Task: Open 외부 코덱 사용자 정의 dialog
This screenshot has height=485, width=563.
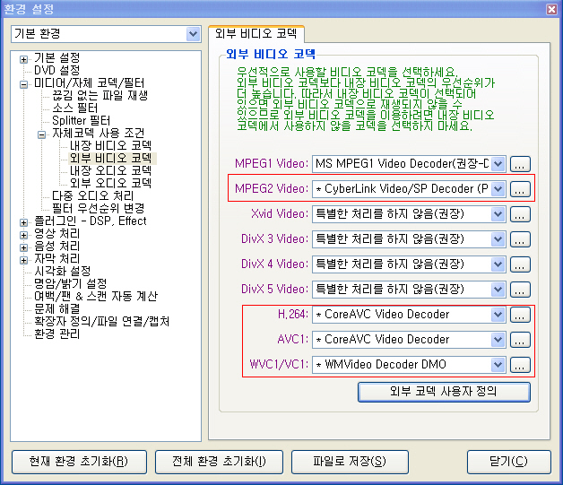Action: tap(444, 392)
